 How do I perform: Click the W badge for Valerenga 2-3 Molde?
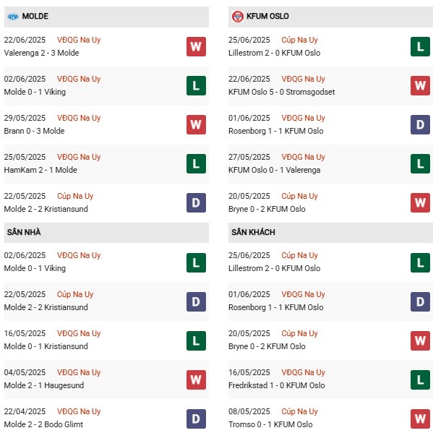pyautogui.click(x=196, y=46)
